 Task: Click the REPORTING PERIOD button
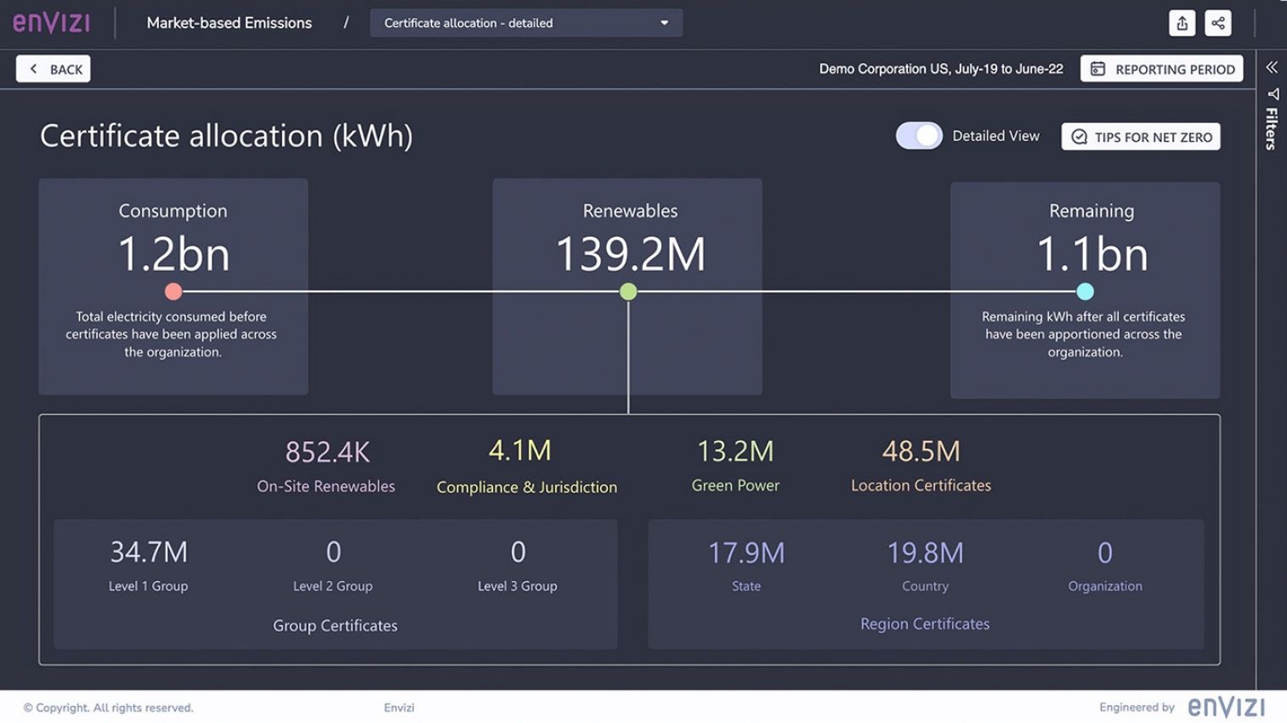[1161, 69]
